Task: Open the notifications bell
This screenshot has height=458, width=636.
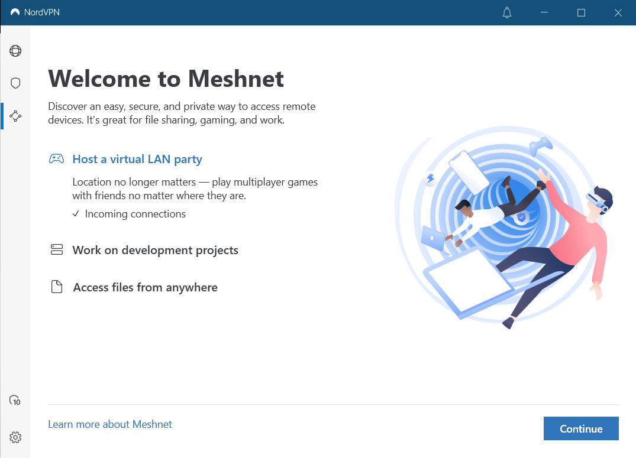Action: (507, 12)
